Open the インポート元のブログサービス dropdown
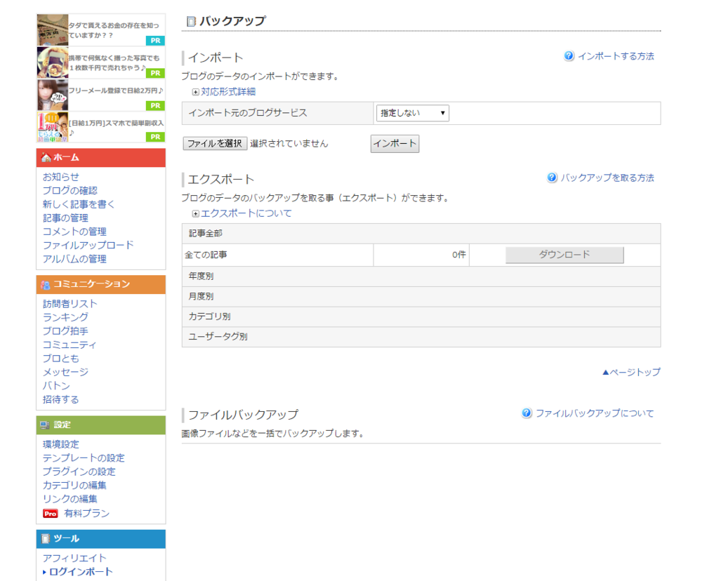Viewport: 719px width, 581px height. (x=413, y=113)
